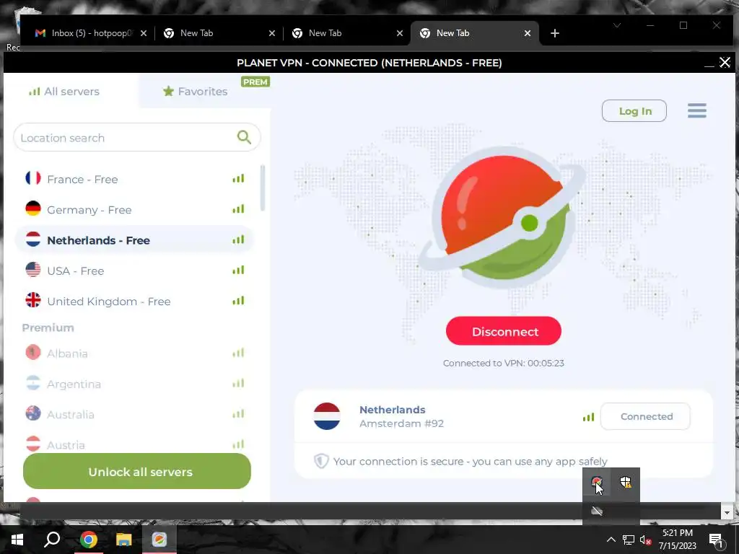Click the taskbar search icon

click(52, 540)
